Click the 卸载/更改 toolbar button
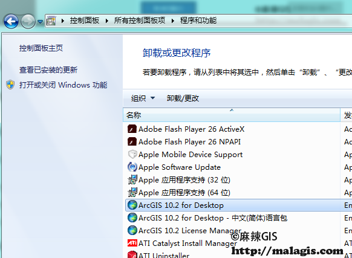Image resolution: width=352 pixels, height=258 pixels. click(x=183, y=98)
